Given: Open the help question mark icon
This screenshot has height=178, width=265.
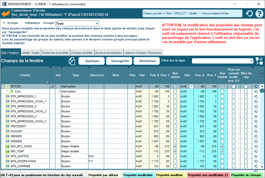Looking at the screenshot, I should (259, 13).
